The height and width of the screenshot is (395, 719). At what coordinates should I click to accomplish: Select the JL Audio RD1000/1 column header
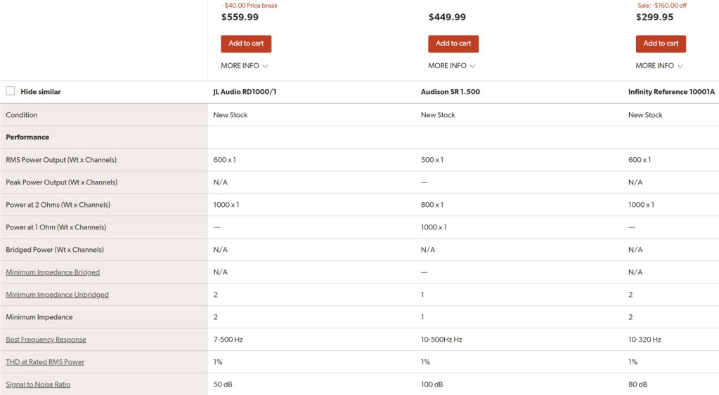point(245,91)
